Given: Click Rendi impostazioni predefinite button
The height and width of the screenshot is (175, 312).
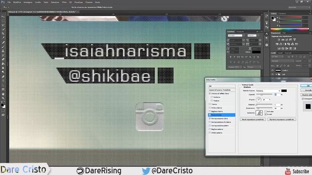Looking at the screenshot, I should (x=253, y=120).
